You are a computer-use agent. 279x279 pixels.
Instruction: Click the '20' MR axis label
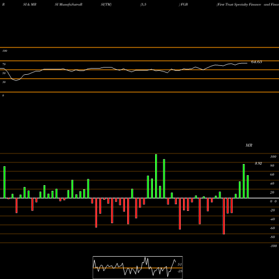click(272, 193)
